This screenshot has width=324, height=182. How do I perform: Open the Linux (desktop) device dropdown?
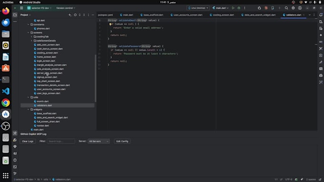pyautogui.click(x=198, y=8)
